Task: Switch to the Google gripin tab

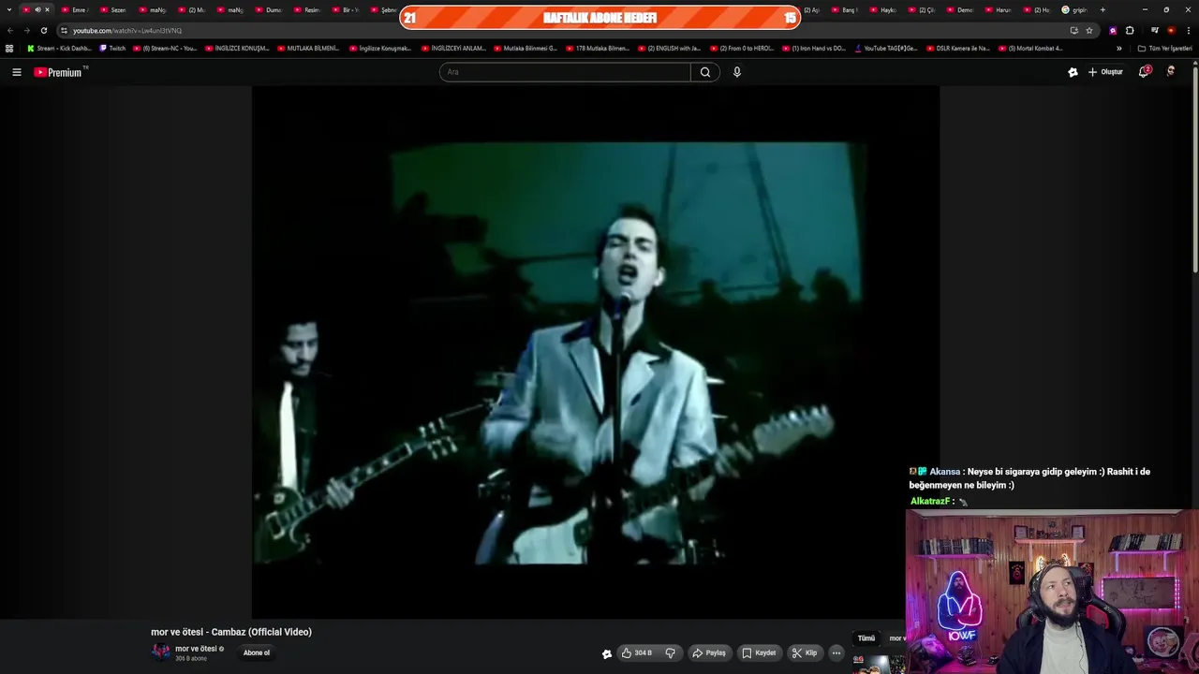Action: point(1075,9)
